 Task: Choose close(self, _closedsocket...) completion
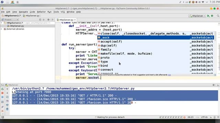(156, 33)
